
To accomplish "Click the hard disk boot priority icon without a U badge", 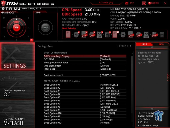I will [68, 35].
